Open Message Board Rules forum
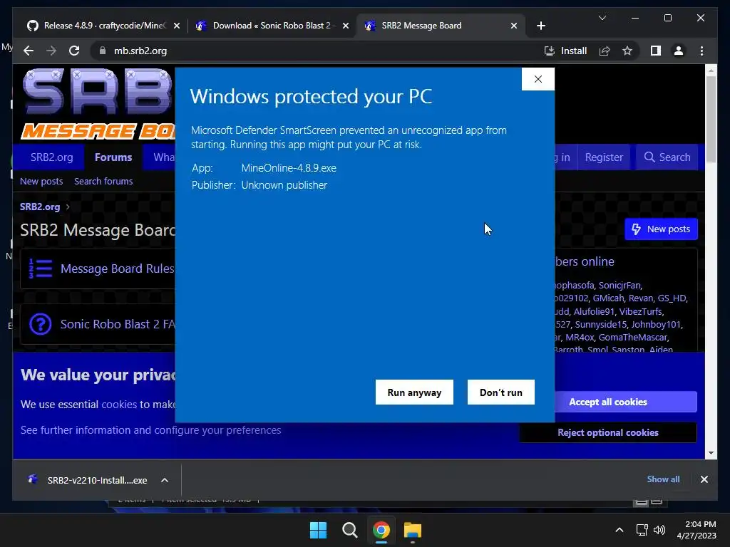Viewport: 730px width, 547px height. [117, 269]
